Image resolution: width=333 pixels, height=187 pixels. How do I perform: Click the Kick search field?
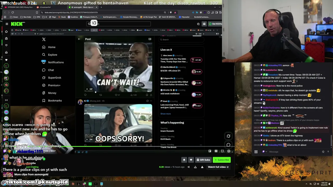click(x=119, y=24)
